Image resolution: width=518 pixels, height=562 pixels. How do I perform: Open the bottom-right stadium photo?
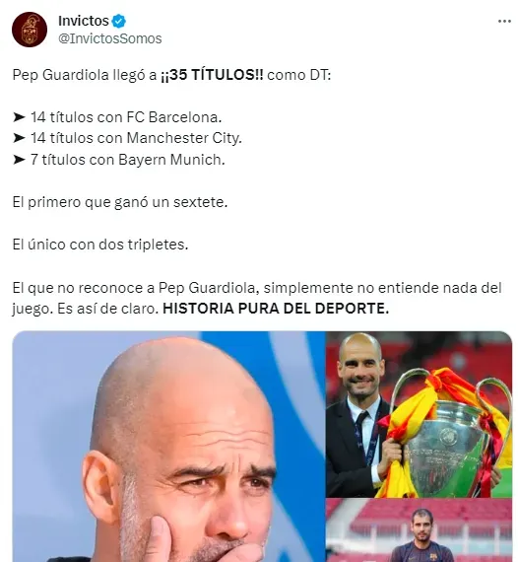point(419,530)
